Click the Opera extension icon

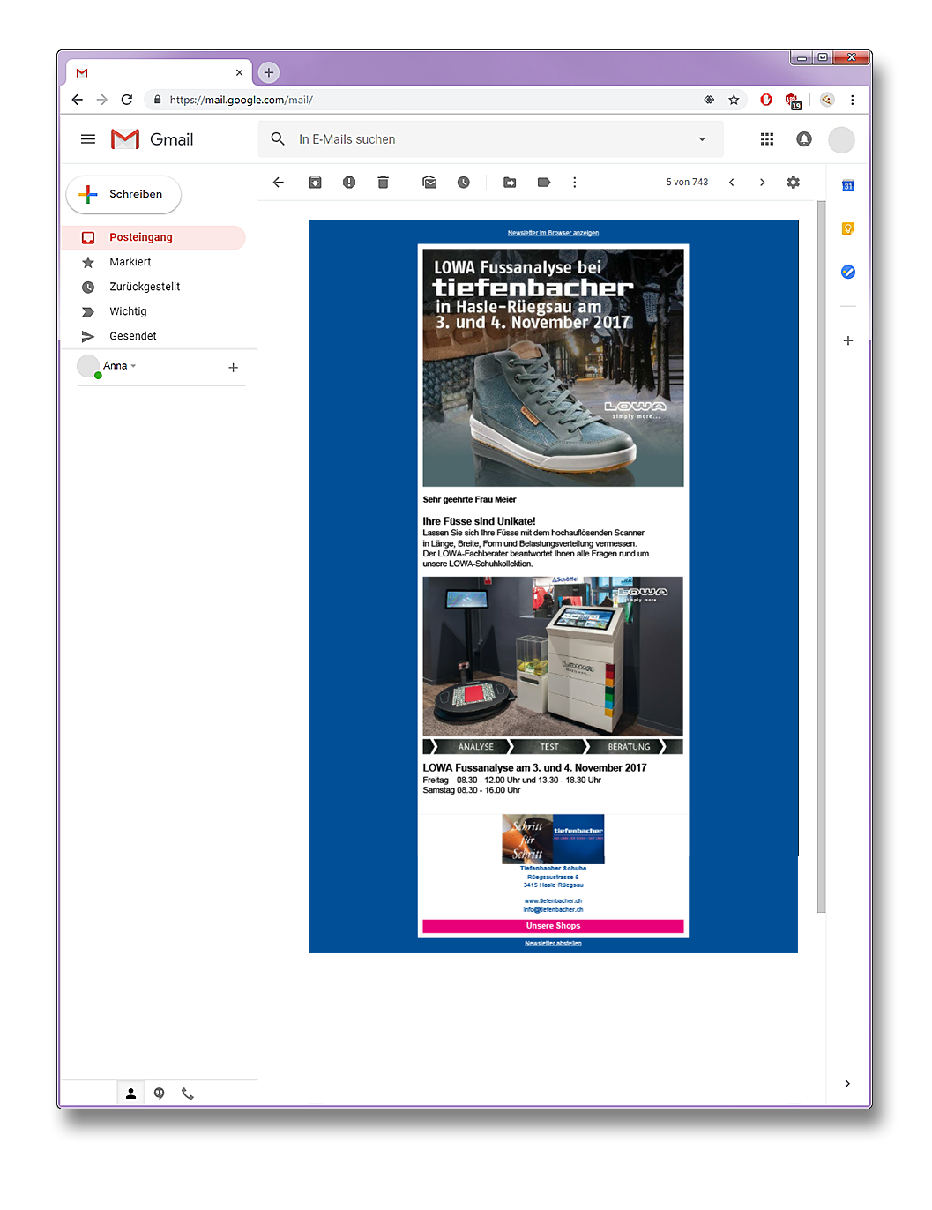[766, 100]
